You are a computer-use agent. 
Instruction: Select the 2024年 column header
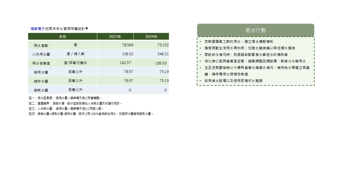(x=151, y=36)
